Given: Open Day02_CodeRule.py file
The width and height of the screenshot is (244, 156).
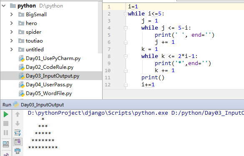Looking at the screenshot, I should click(50, 67).
